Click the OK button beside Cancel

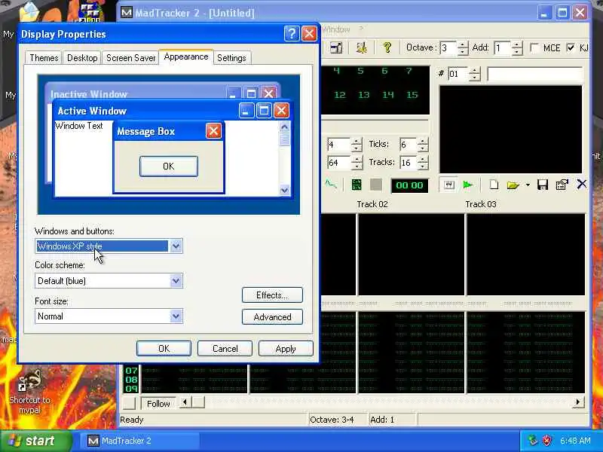[164, 349]
